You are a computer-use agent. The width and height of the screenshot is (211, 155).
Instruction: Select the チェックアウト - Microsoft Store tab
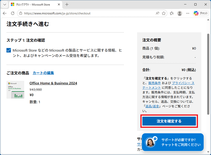(36, 5)
